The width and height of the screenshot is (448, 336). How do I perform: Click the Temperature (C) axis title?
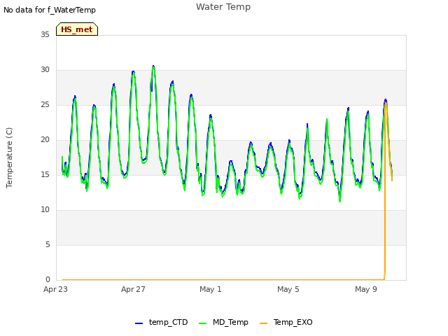tap(9, 157)
